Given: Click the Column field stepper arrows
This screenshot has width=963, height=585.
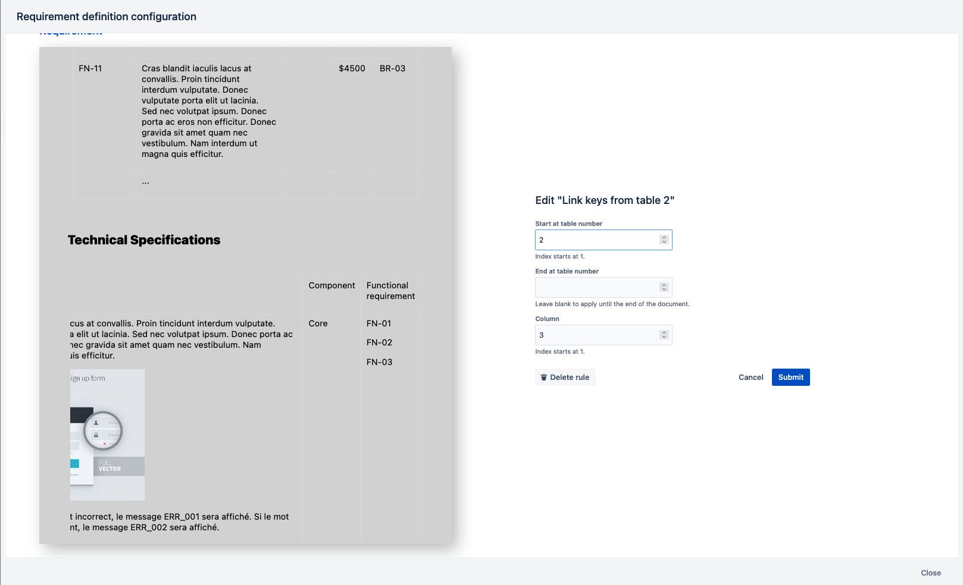Looking at the screenshot, I should [664, 335].
